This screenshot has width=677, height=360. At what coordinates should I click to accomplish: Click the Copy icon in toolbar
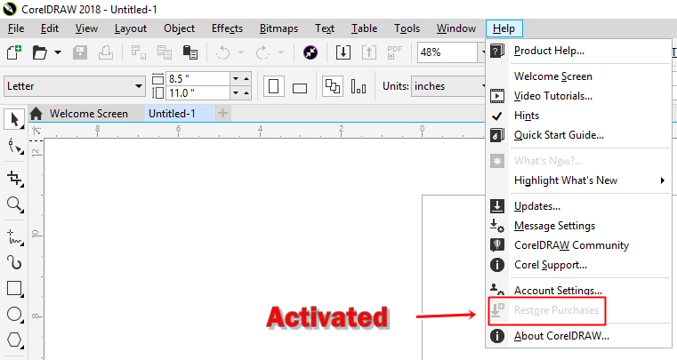tap(164, 52)
